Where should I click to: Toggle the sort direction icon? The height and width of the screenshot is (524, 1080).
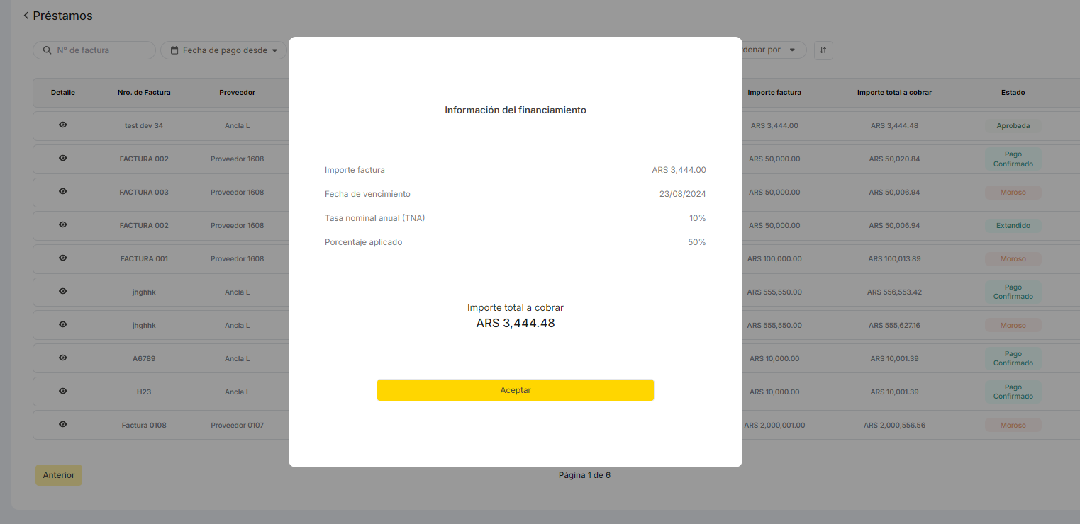[823, 50]
